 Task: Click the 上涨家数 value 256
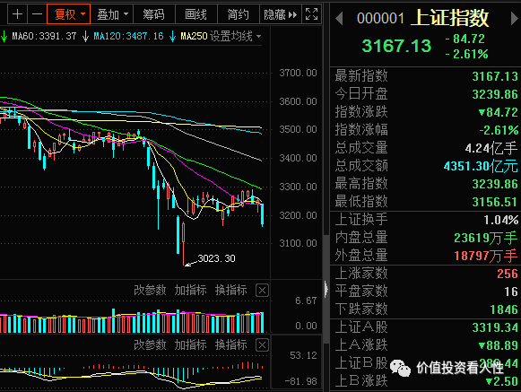tap(508, 274)
